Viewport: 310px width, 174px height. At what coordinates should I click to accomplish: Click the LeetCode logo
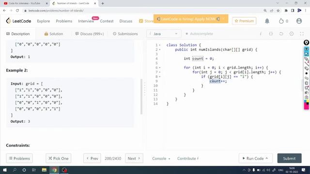pos(18,21)
